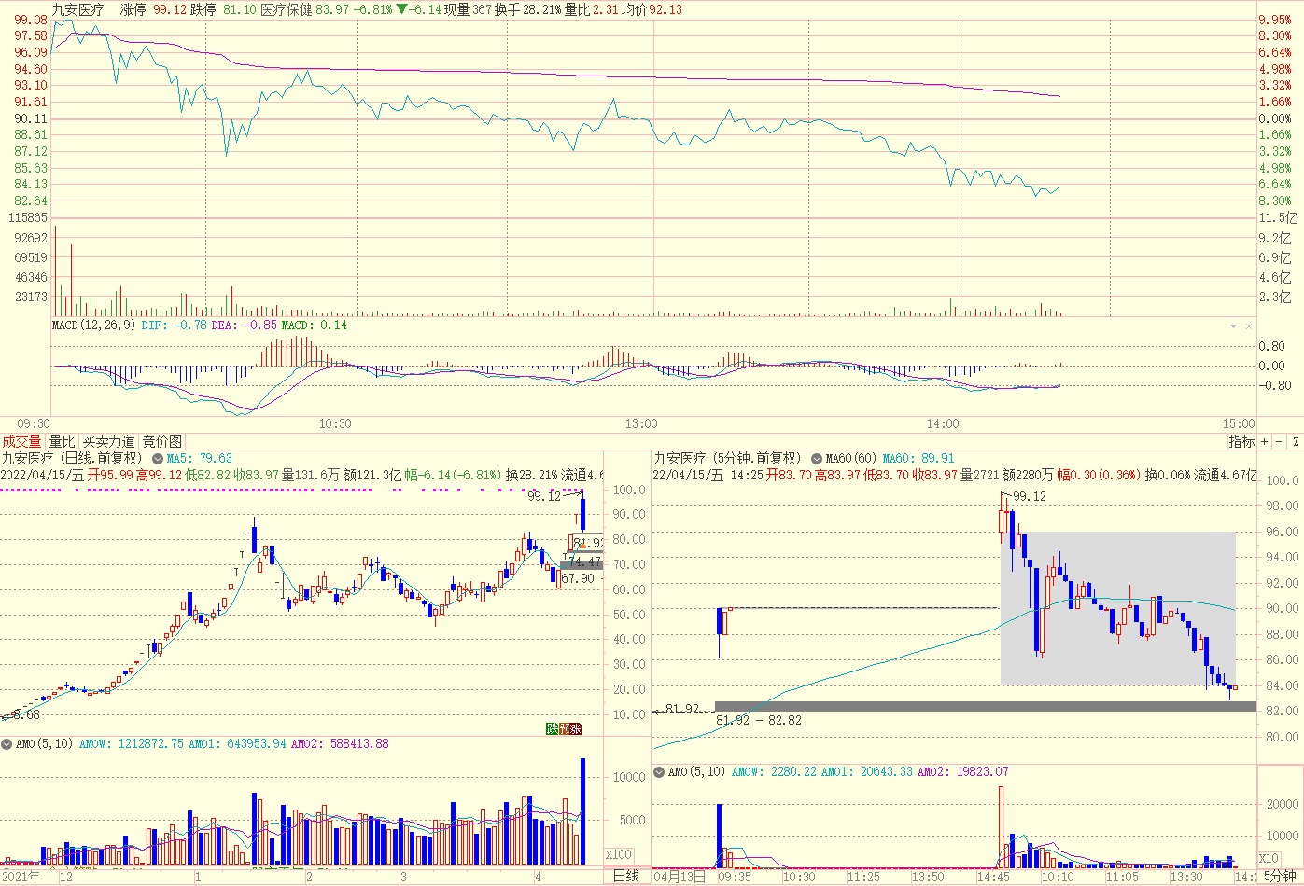Click the plus button next to 指标
The width and height of the screenshot is (1304, 886).
1265,441
